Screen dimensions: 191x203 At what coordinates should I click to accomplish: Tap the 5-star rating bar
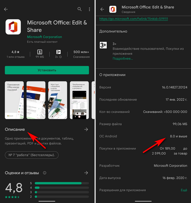tap(62, 183)
